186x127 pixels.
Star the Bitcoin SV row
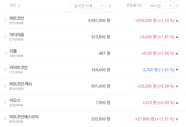(5, 119)
